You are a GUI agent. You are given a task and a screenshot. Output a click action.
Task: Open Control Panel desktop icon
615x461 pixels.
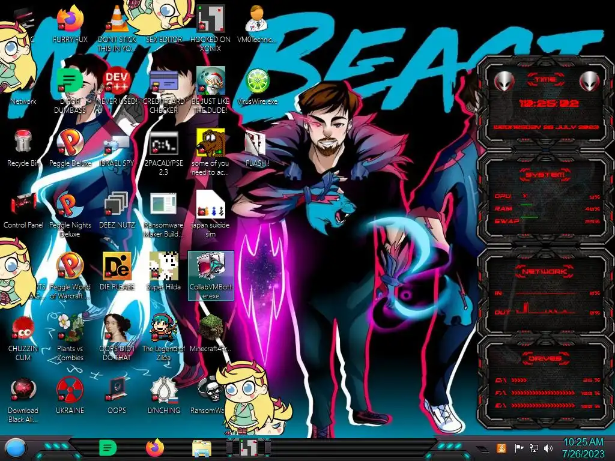pyautogui.click(x=23, y=209)
